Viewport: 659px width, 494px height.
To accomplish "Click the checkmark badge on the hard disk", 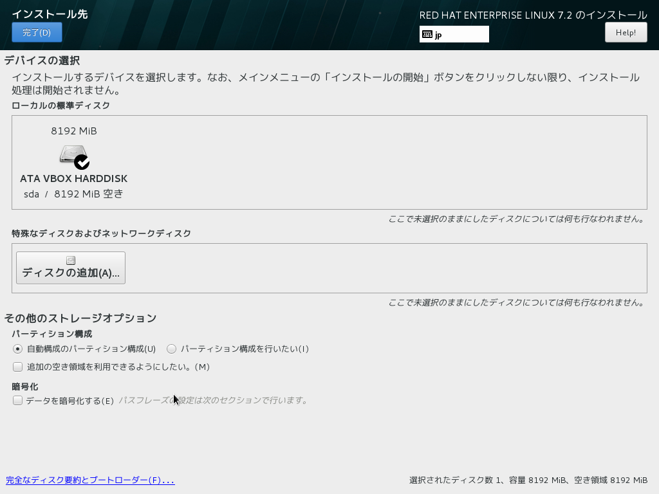I will 82,162.
